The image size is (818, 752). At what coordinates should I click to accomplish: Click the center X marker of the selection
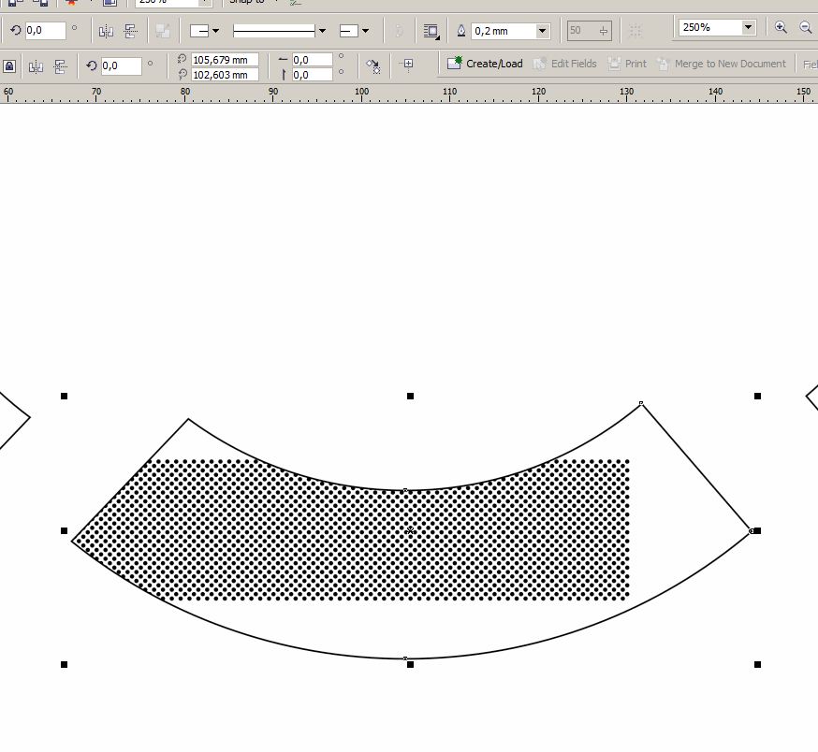410,530
